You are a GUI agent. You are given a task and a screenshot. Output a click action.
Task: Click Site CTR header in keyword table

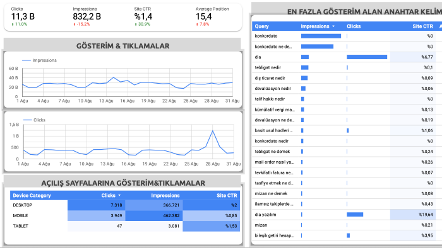pos(422,26)
